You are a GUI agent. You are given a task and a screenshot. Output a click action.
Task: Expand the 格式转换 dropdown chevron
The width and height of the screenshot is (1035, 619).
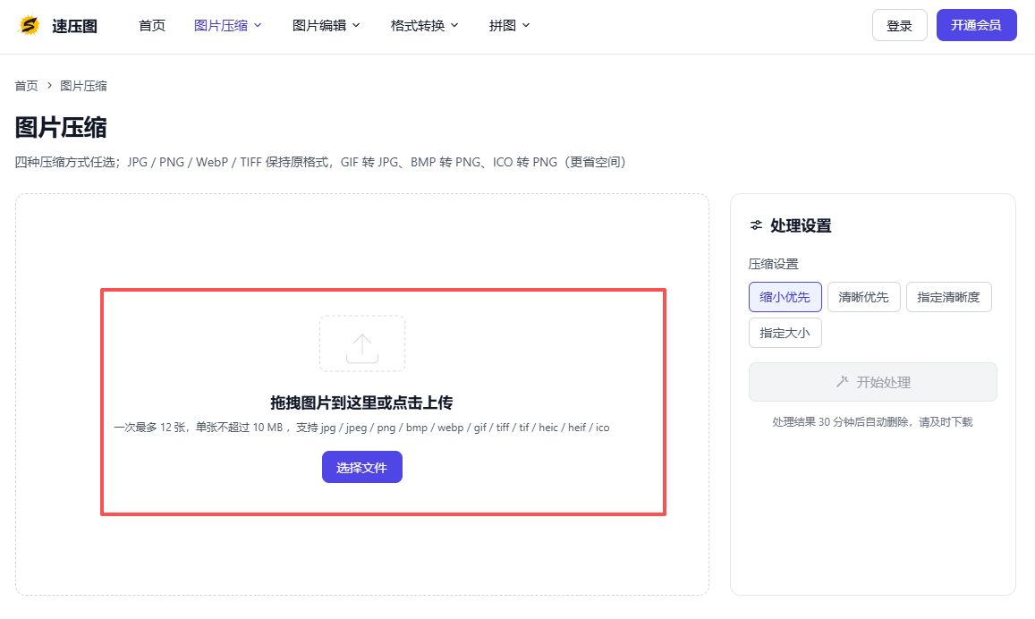(x=454, y=25)
